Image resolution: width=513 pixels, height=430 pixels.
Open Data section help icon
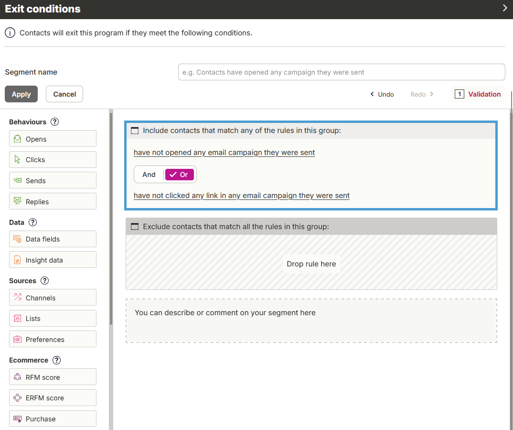tap(32, 222)
